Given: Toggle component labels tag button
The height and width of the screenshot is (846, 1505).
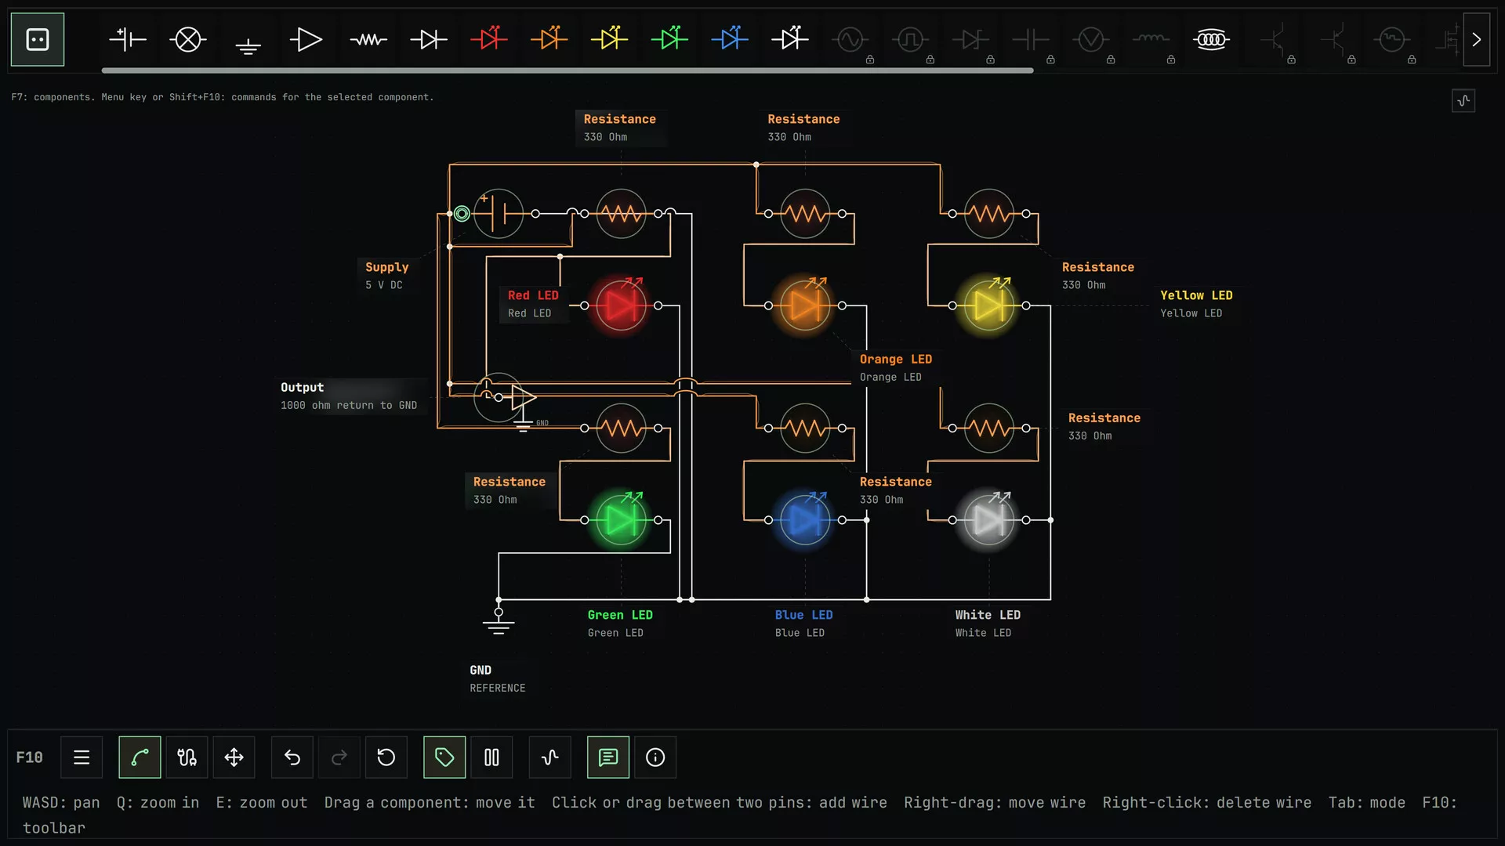Looking at the screenshot, I should [444, 757].
